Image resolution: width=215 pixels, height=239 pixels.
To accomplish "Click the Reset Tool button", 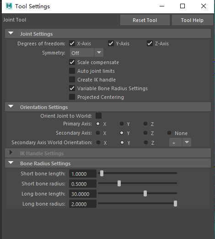I will point(145,20).
